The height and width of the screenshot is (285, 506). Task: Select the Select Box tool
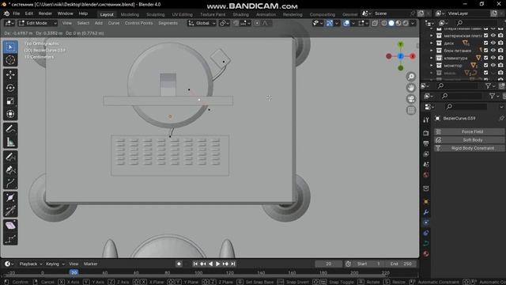pyautogui.click(x=10, y=47)
